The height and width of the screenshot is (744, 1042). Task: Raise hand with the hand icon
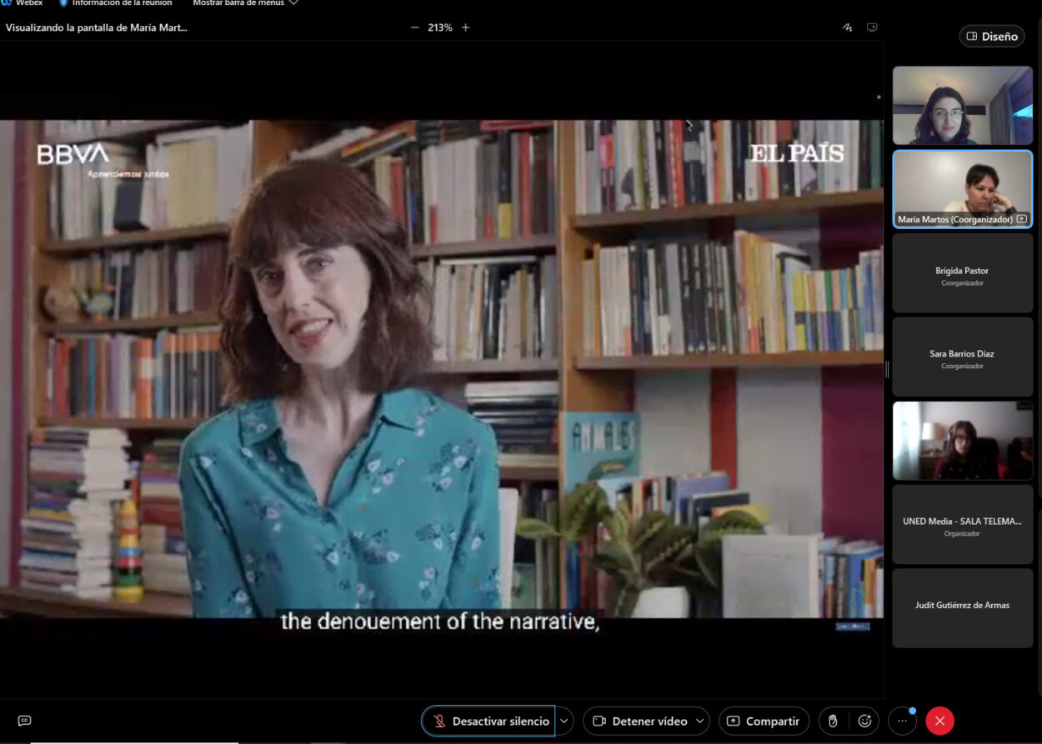(x=833, y=721)
